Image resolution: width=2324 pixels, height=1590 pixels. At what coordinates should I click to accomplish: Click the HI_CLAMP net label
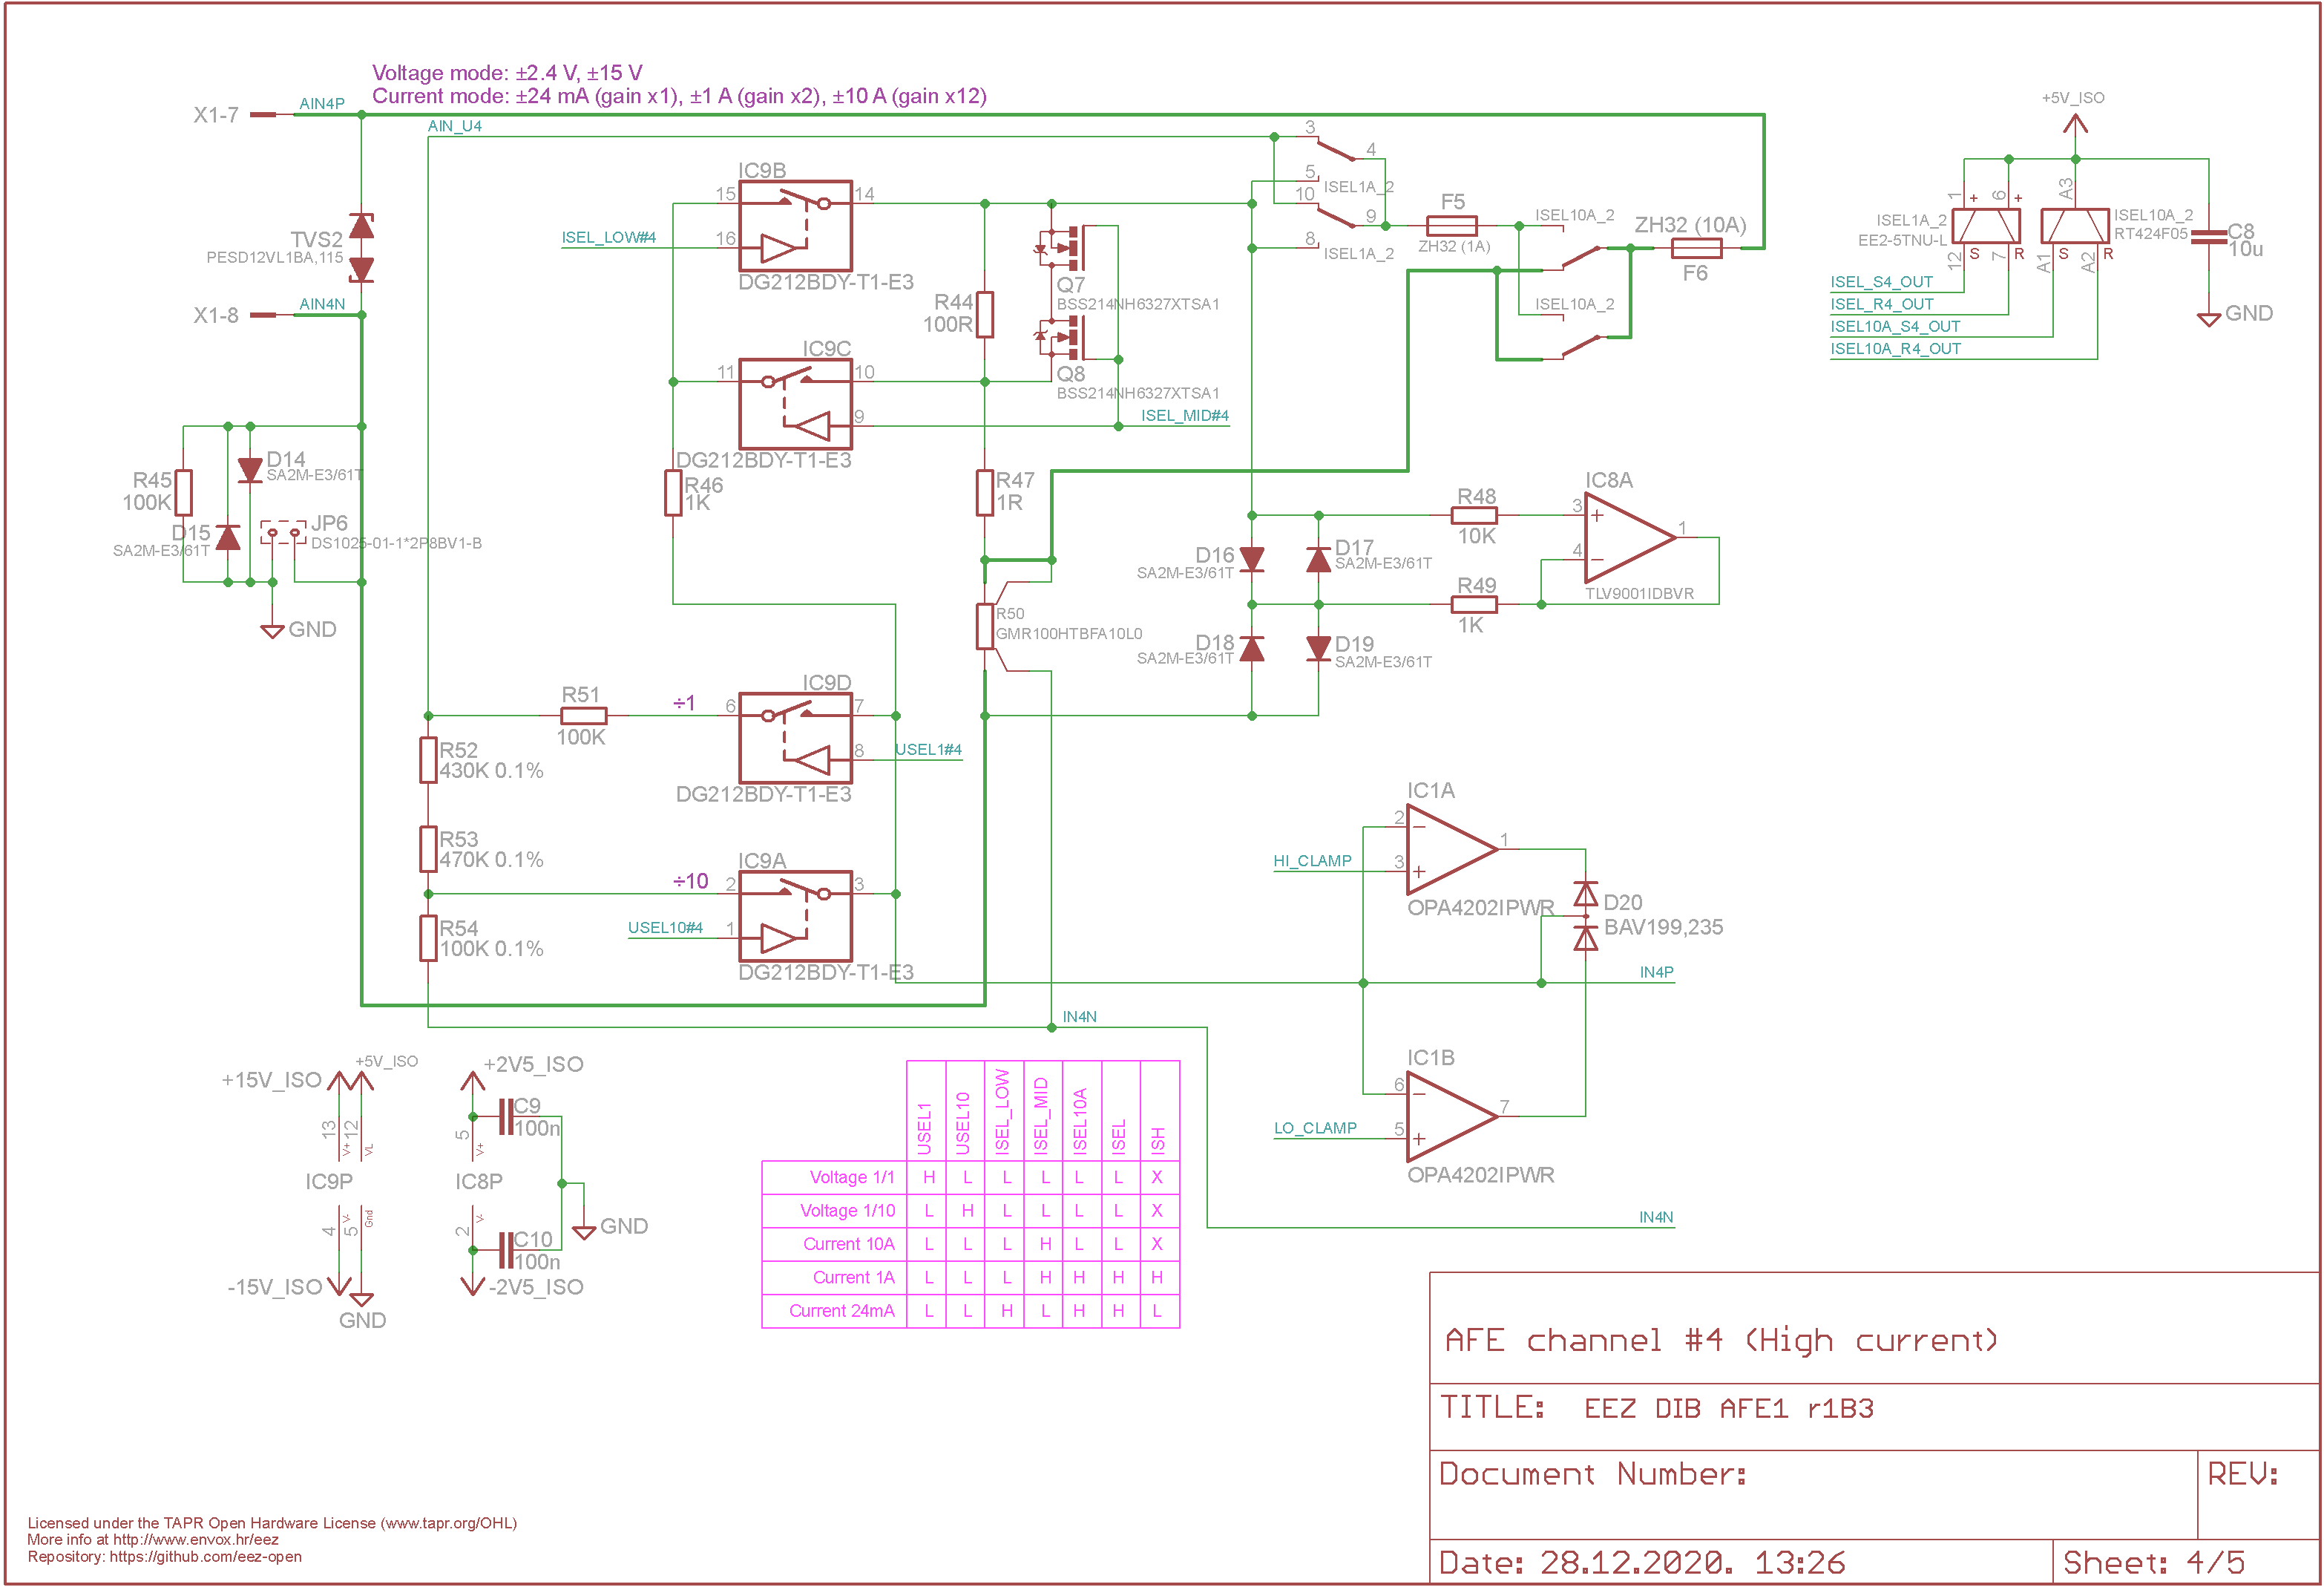point(1312,862)
